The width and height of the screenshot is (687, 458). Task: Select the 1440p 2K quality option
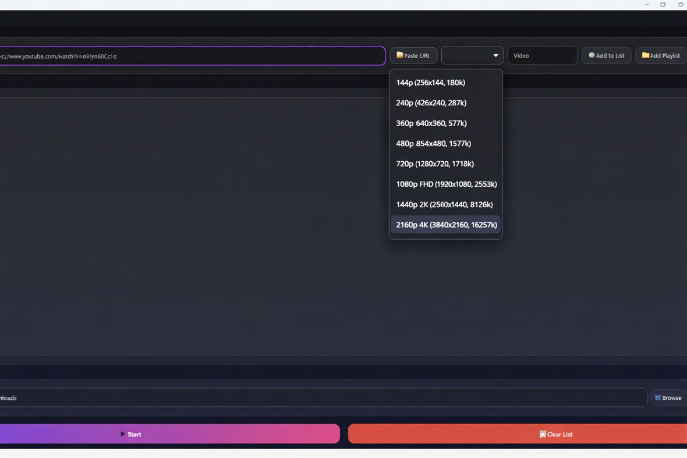click(x=444, y=204)
